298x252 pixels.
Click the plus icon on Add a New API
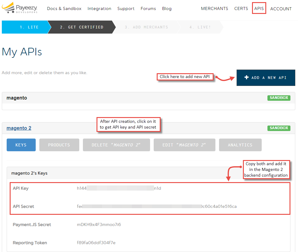pyautogui.click(x=247, y=77)
